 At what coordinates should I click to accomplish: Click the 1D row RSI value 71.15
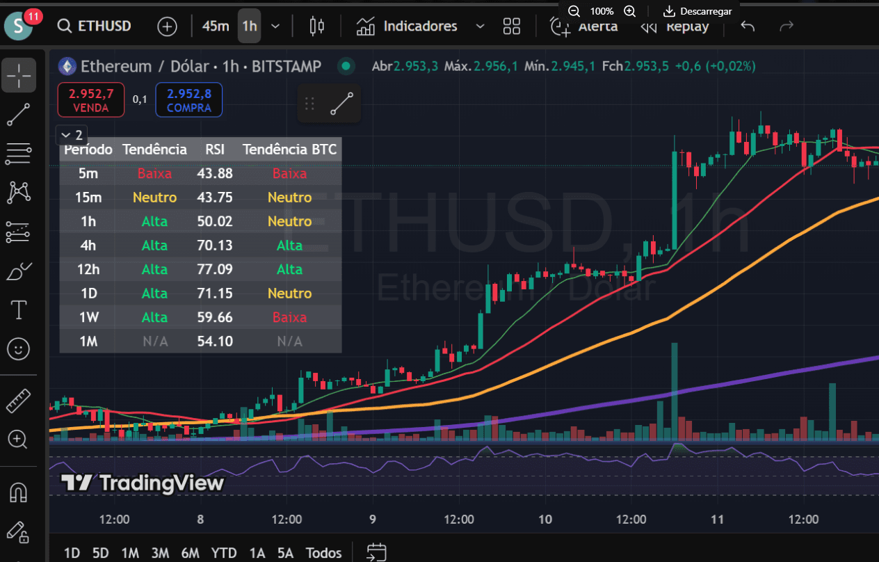click(215, 293)
